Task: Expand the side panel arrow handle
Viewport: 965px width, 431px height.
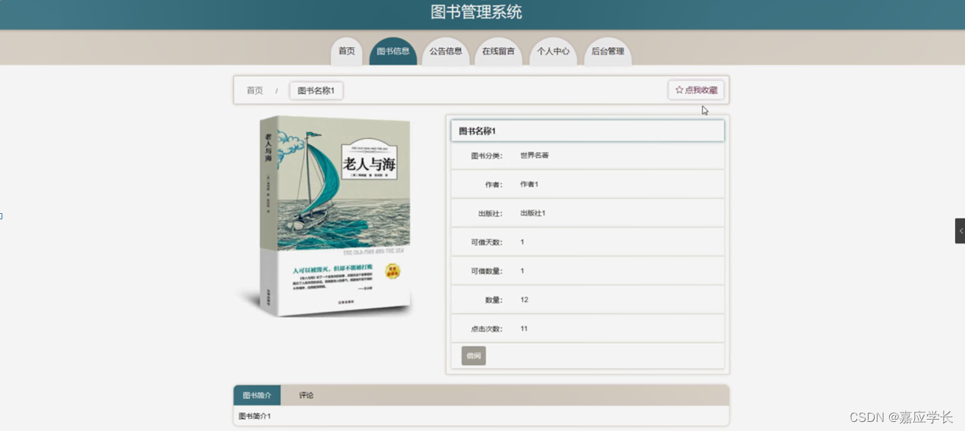Action: (960, 231)
